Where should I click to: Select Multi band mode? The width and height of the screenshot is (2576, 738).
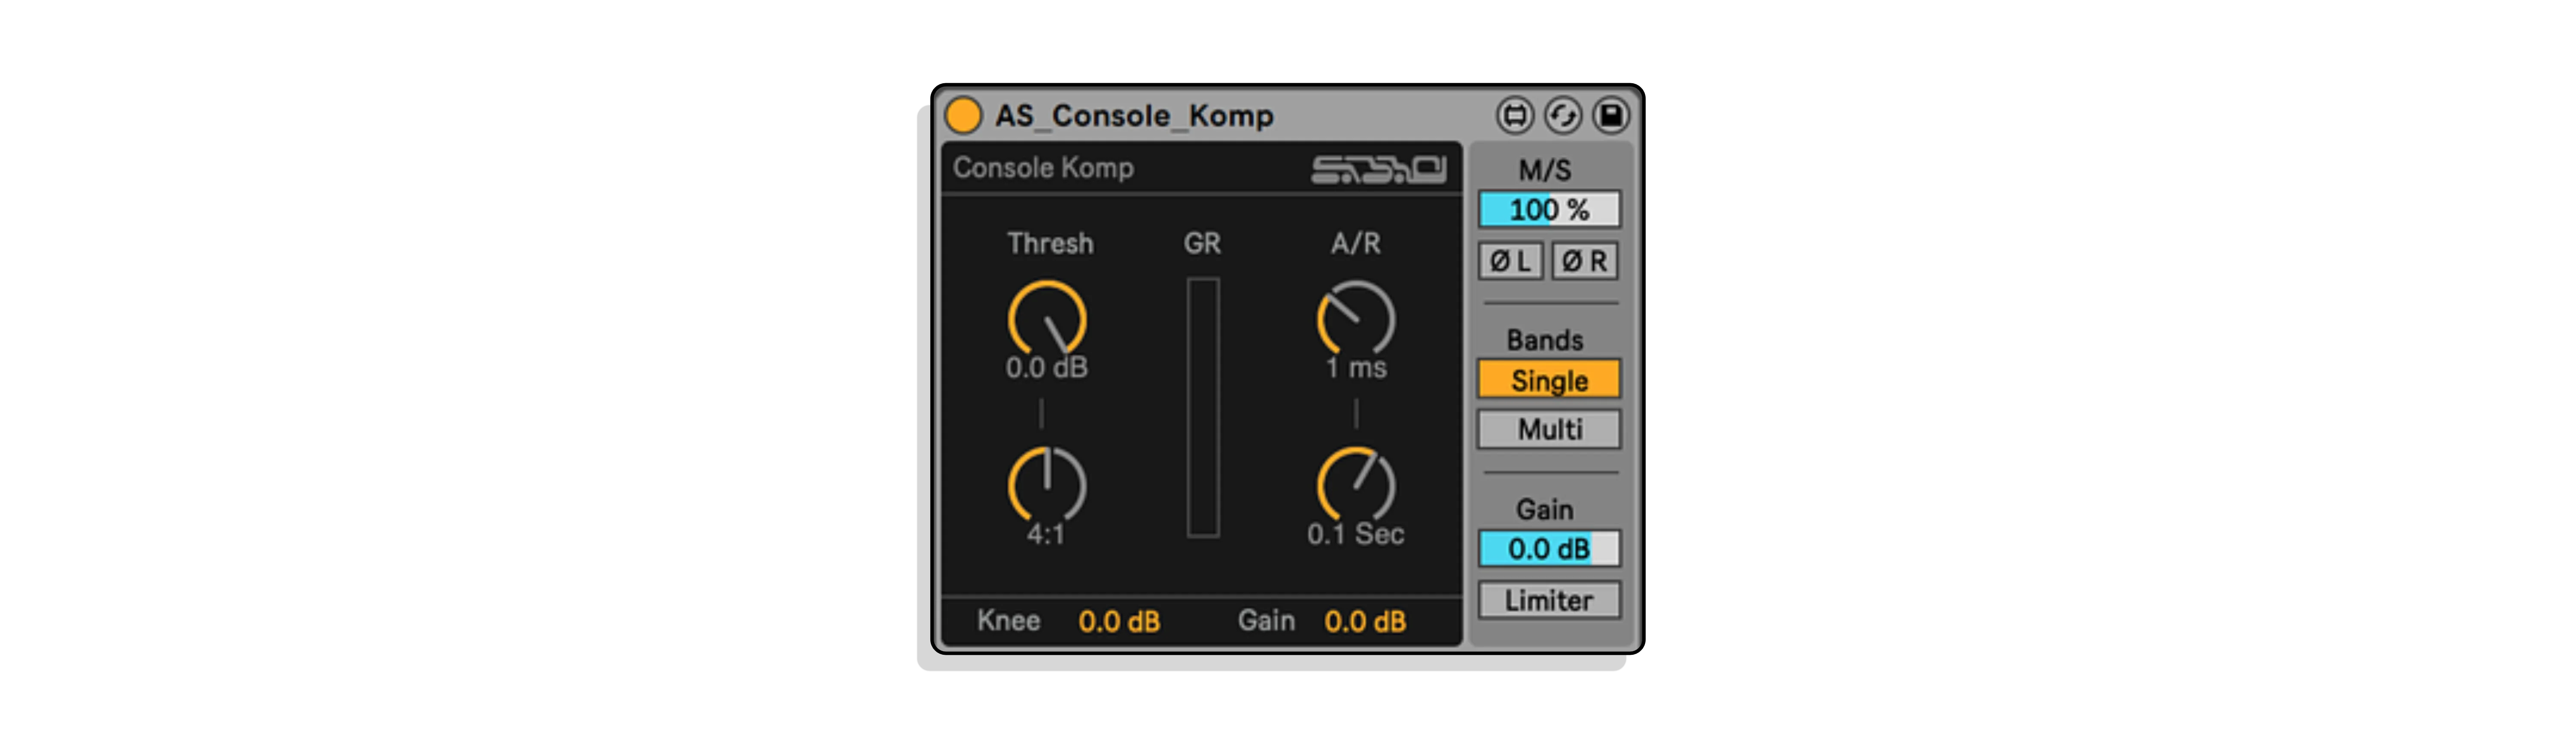click(x=1549, y=429)
